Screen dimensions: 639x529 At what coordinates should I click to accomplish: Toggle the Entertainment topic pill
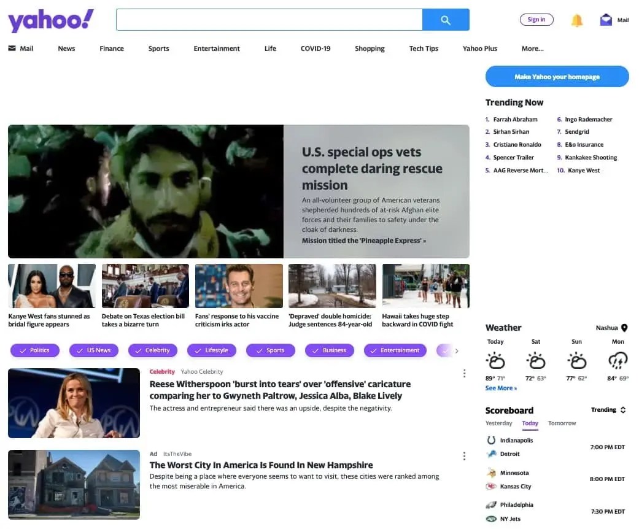[395, 350]
